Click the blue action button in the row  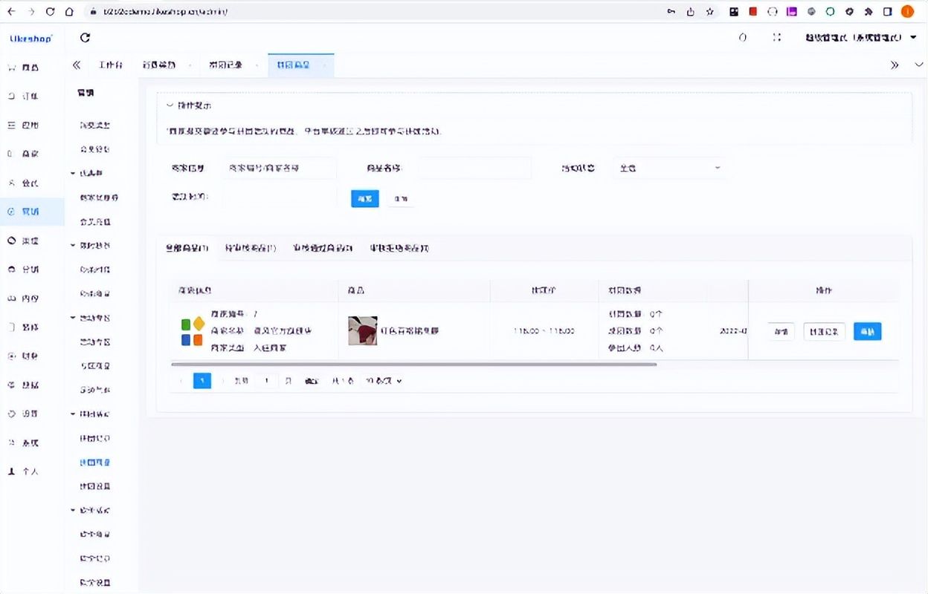point(867,332)
